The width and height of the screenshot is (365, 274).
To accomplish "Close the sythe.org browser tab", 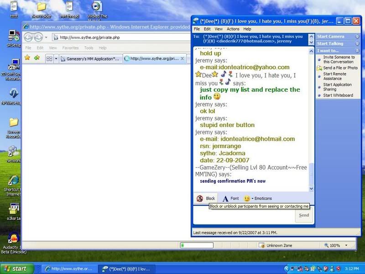I will tap(182, 58).
